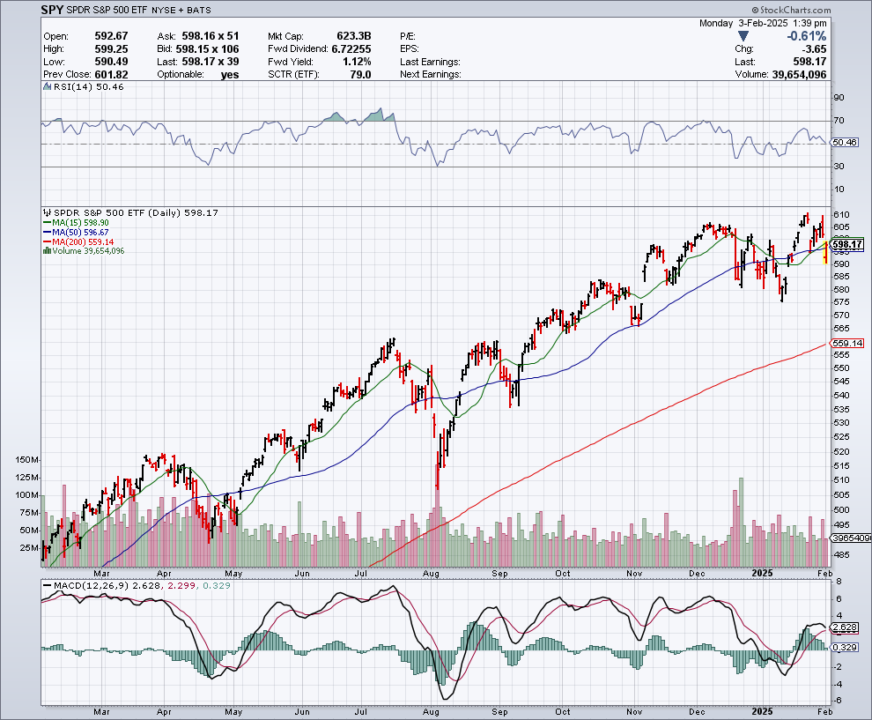The image size is (872, 720).
Task: Select the High value 599.25
Action: (x=111, y=48)
